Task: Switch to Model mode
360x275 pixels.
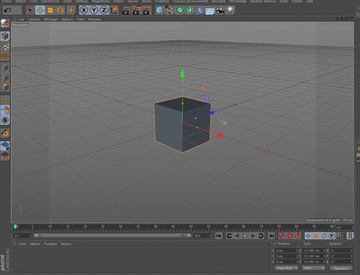Action: [x=5, y=36]
